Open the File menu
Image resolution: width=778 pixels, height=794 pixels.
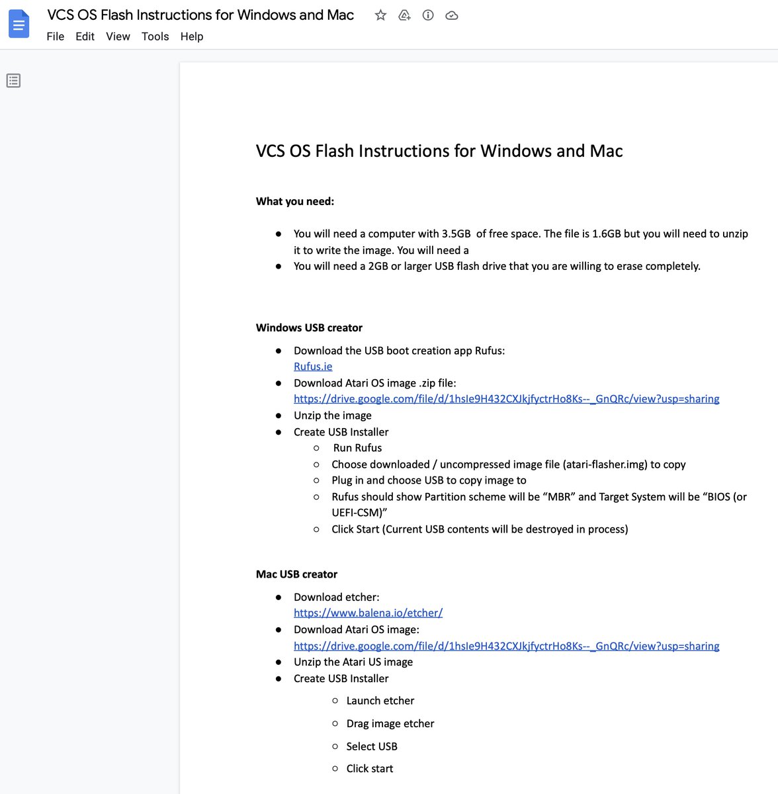click(56, 36)
